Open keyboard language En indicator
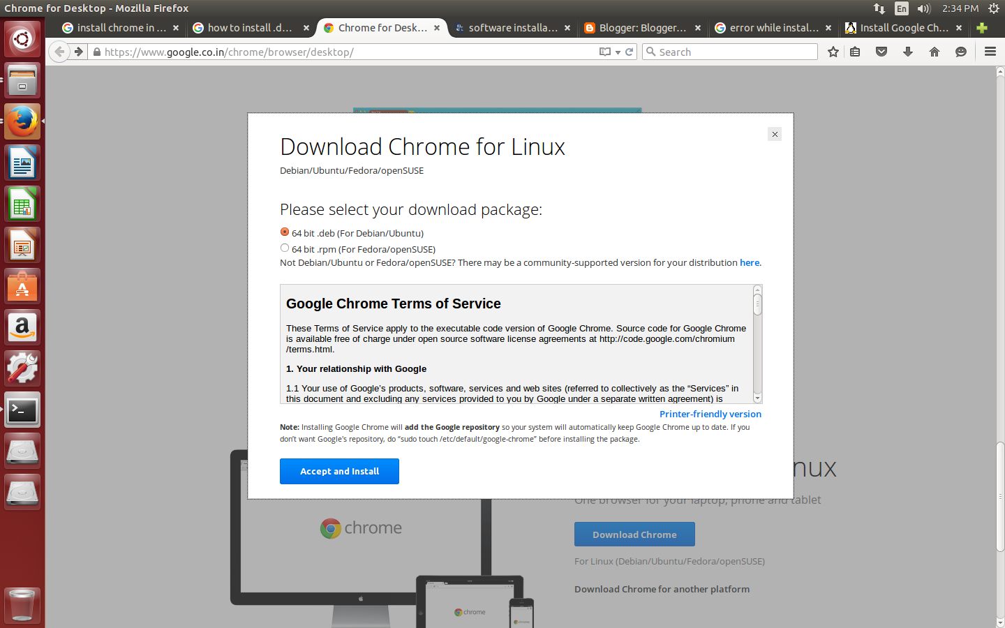1005x628 pixels. tap(902, 8)
